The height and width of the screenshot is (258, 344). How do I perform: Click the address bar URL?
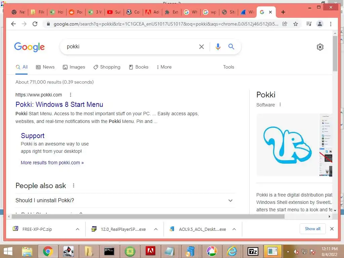[x=166, y=24]
